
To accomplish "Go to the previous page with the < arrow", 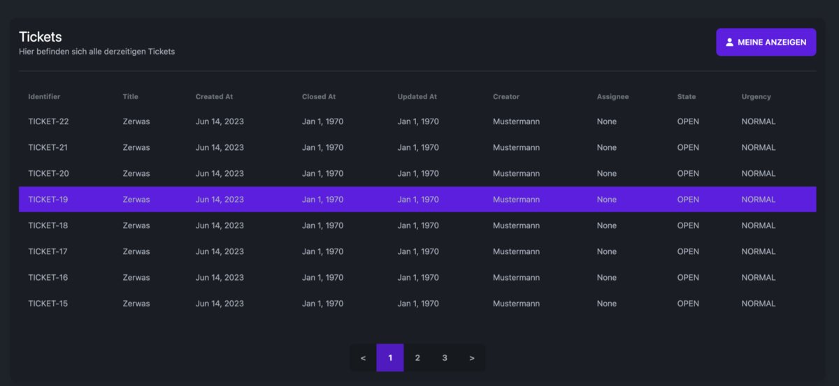I will click(363, 358).
